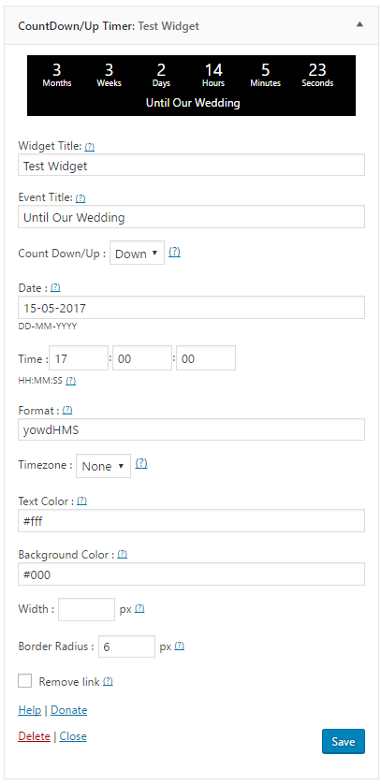Open help tooltip for Event Title
Image resolution: width=381 pixels, height=784 pixels.
[81, 198]
